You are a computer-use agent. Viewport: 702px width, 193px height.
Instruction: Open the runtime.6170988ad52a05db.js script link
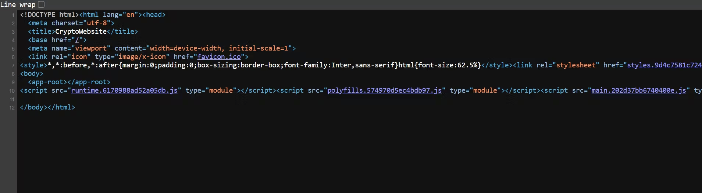(124, 90)
